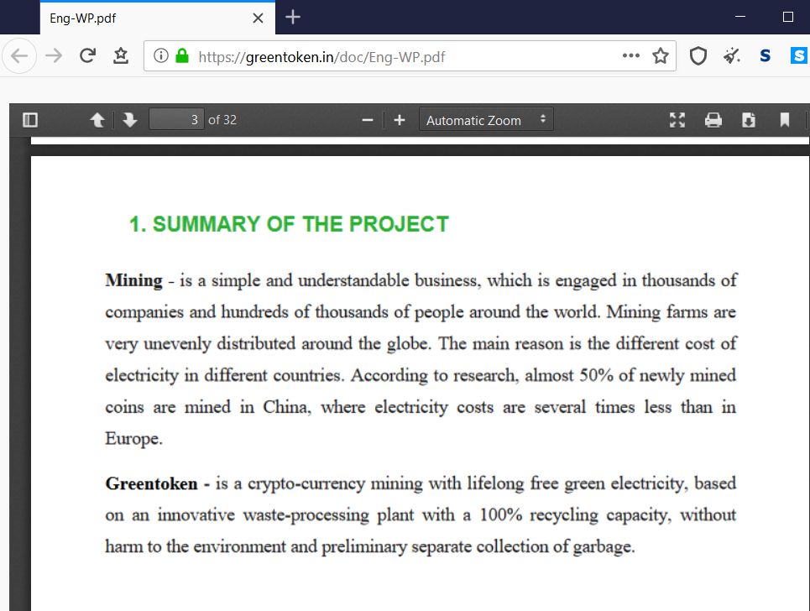This screenshot has height=611, width=810.
Task: Go back to previous page
Action: coord(19,55)
